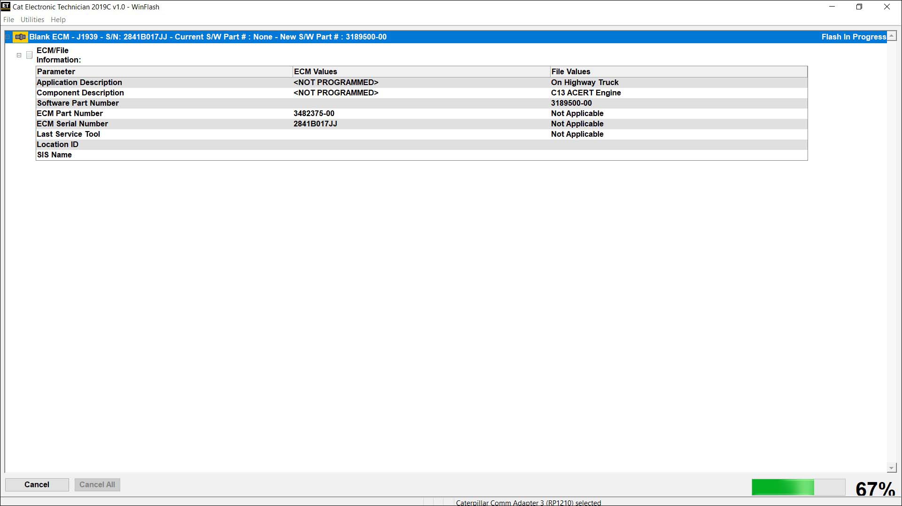Screen dimensions: 902x506
Task: Select the Software Part Number row
Action: click(x=188, y=103)
